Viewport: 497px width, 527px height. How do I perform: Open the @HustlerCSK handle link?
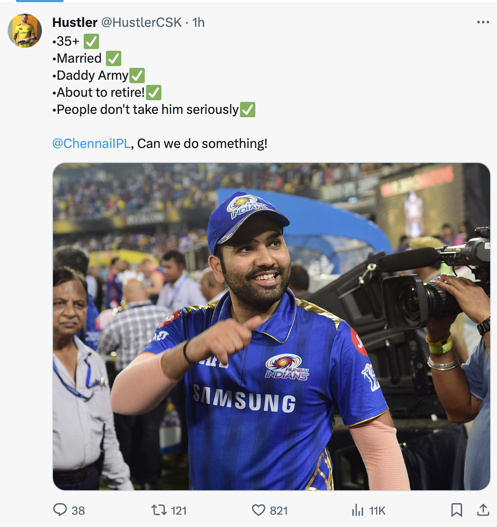pos(141,22)
